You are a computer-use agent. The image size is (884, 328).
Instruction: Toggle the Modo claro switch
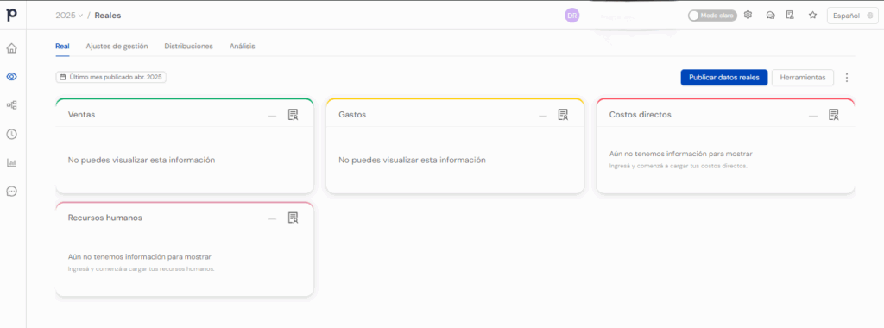[x=712, y=16]
